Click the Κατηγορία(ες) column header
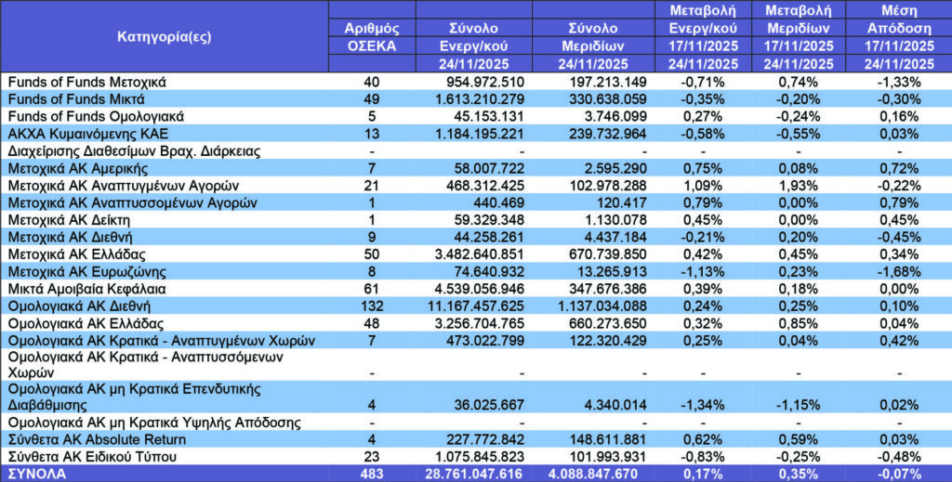Screen dimensions: 952x482 [164, 36]
